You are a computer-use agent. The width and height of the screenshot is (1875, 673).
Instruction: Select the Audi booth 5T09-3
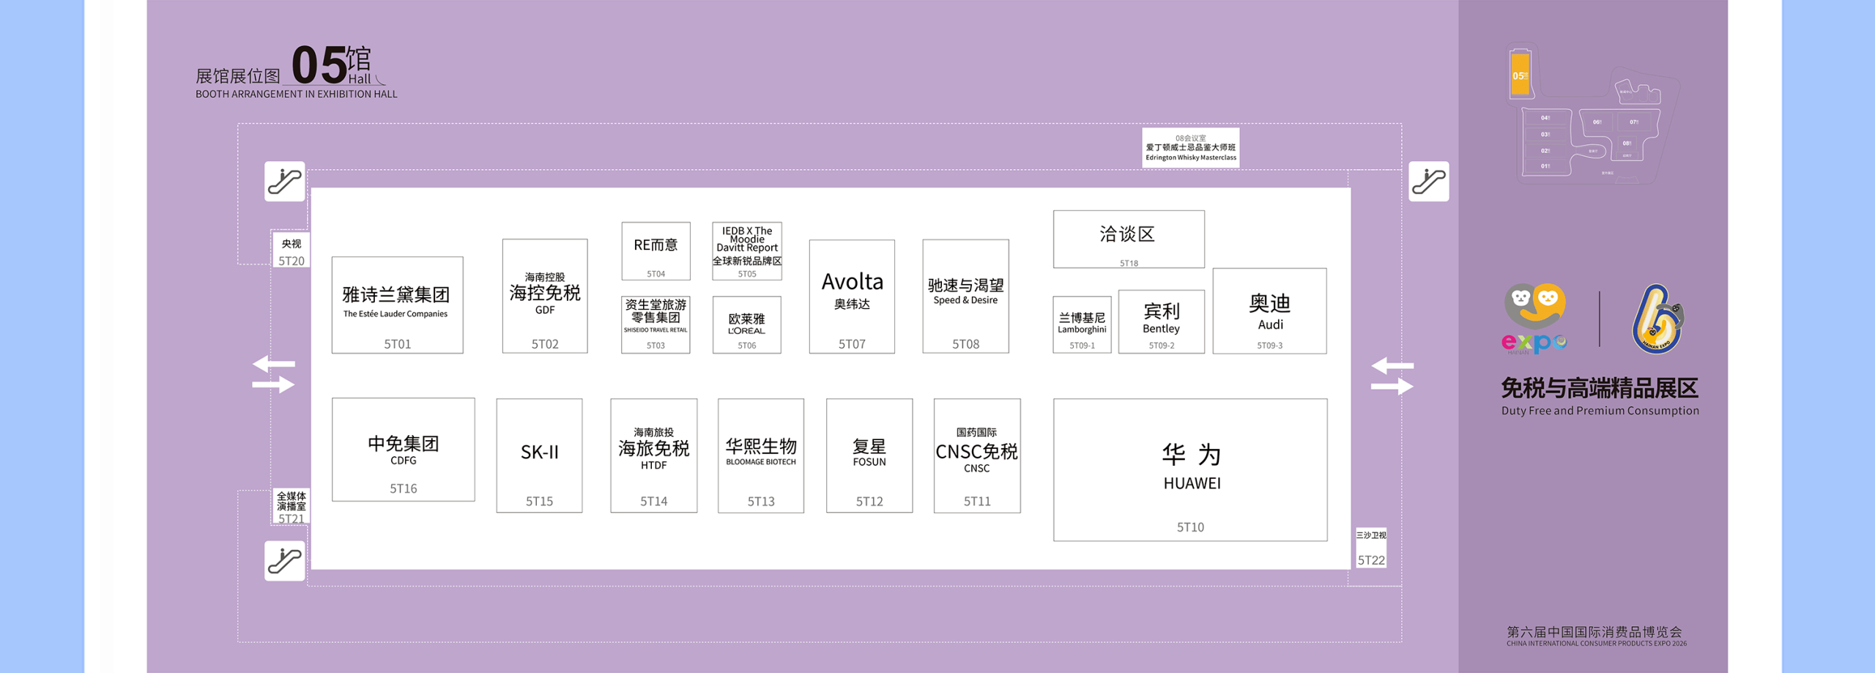(x=1269, y=311)
